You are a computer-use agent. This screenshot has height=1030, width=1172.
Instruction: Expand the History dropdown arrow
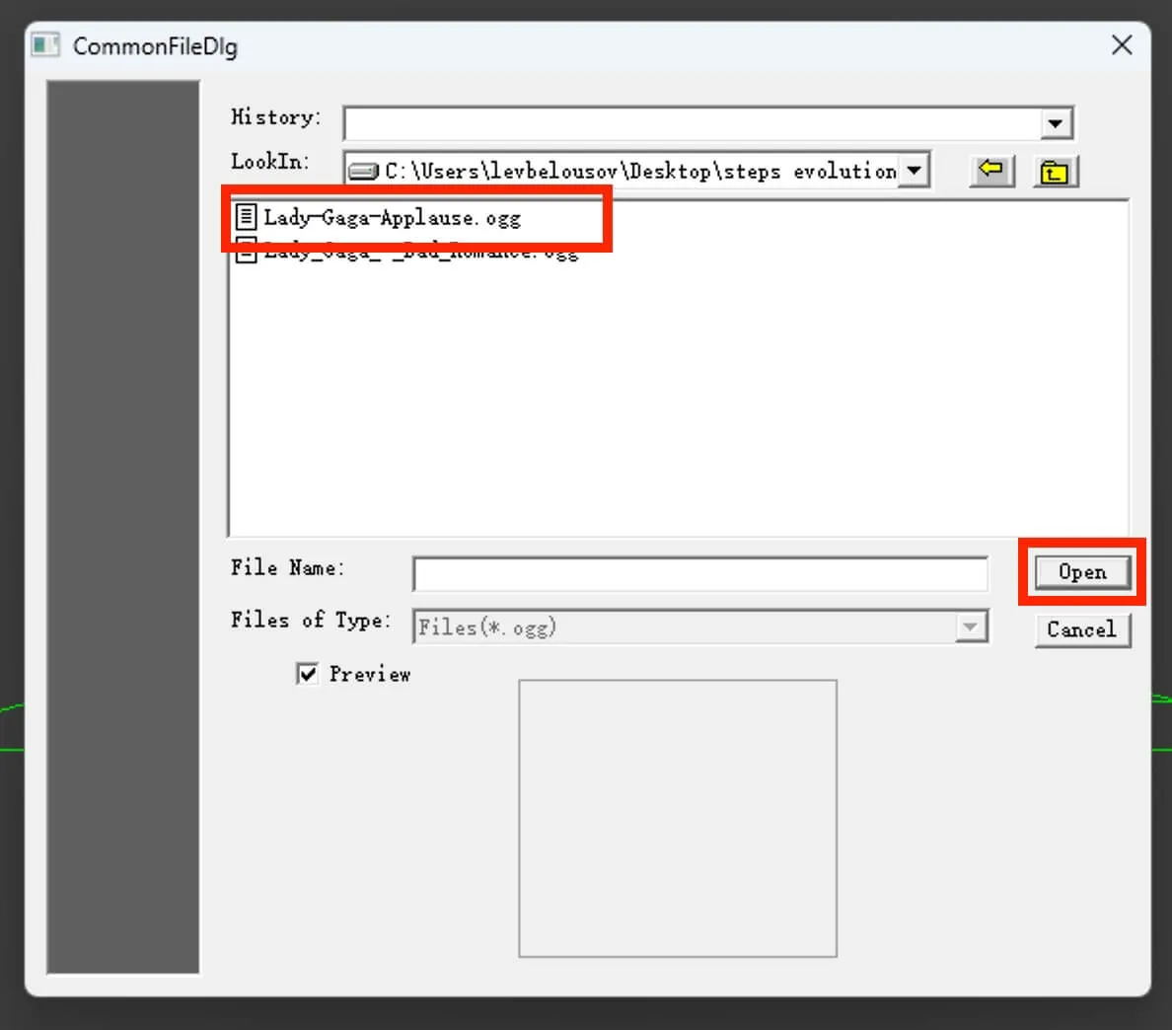tap(1055, 124)
